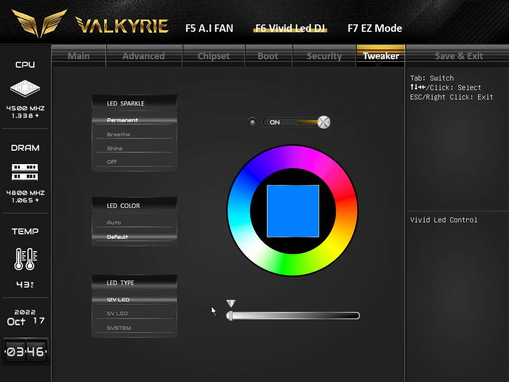The image size is (509, 382).
Task: Open the Save & Exit tab
Action: 459,56
